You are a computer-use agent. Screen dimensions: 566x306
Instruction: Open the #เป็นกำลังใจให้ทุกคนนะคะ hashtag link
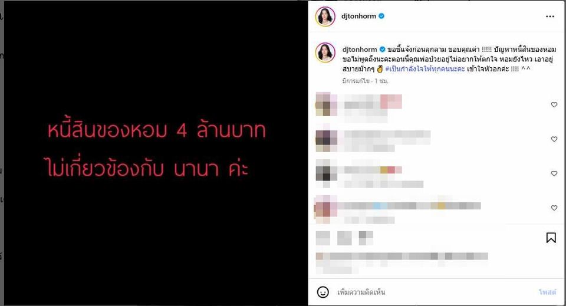point(425,69)
